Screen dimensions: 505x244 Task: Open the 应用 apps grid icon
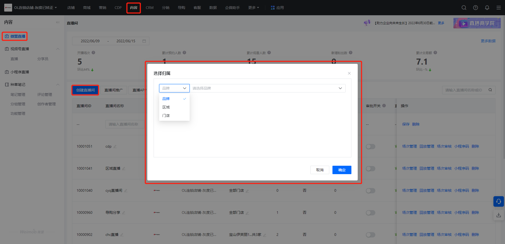(x=272, y=8)
